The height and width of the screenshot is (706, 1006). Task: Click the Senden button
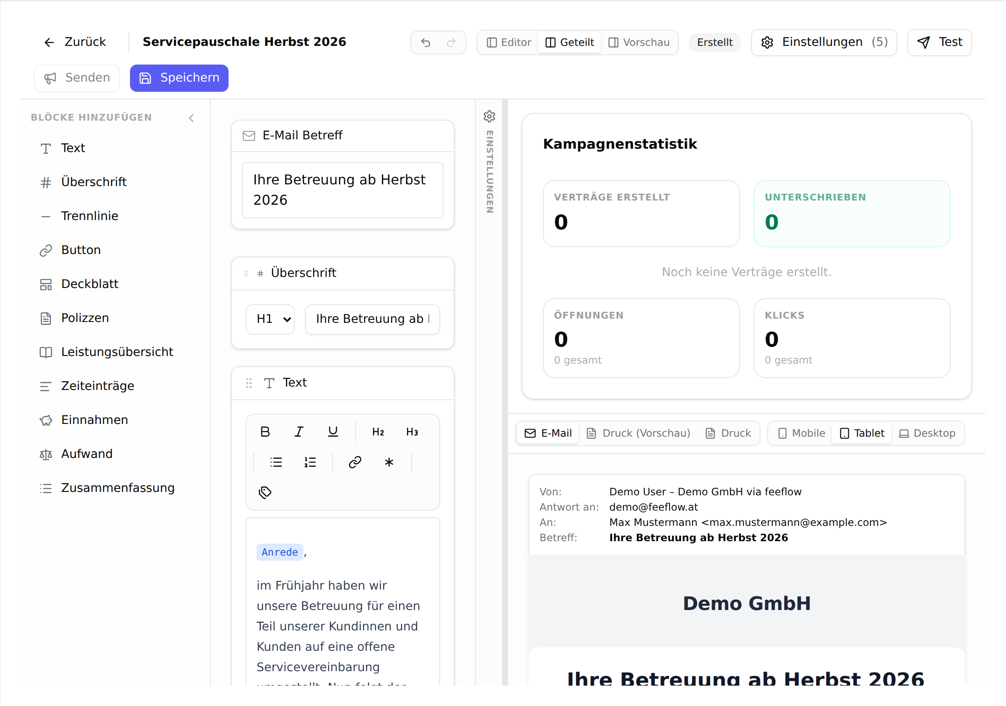point(77,78)
